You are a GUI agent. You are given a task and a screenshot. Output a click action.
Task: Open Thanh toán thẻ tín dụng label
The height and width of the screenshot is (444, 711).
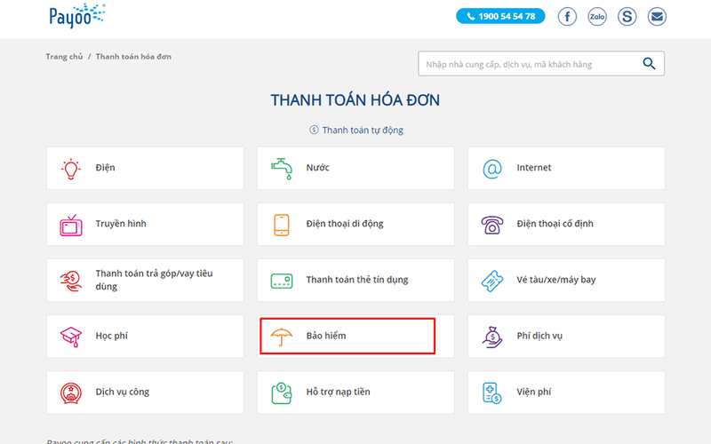coord(357,280)
